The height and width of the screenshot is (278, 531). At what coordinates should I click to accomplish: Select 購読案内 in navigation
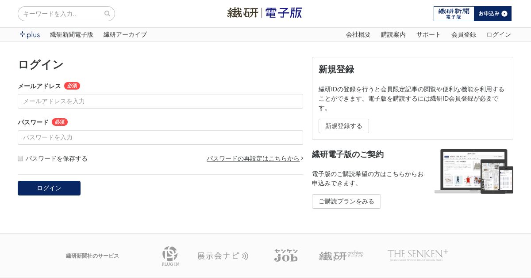pyautogui.click(x=393, y=34)
